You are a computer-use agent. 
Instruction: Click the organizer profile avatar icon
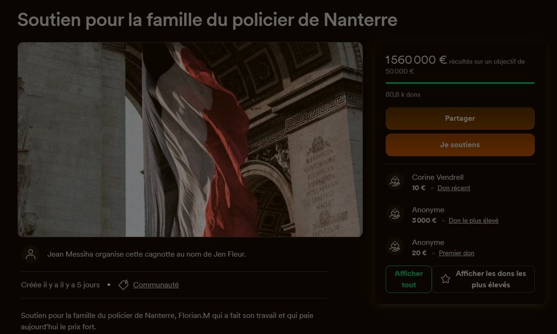[x=31, y=254]
